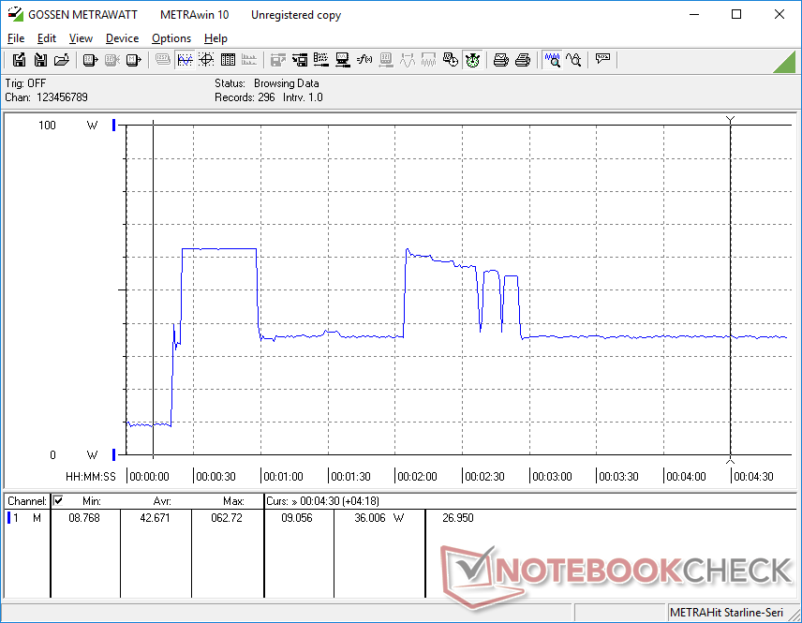Image resolution: width=802 pixels, height=623 pixels.
Task: Click the grayed device display settings icon
Action: (x=386, y=60)
